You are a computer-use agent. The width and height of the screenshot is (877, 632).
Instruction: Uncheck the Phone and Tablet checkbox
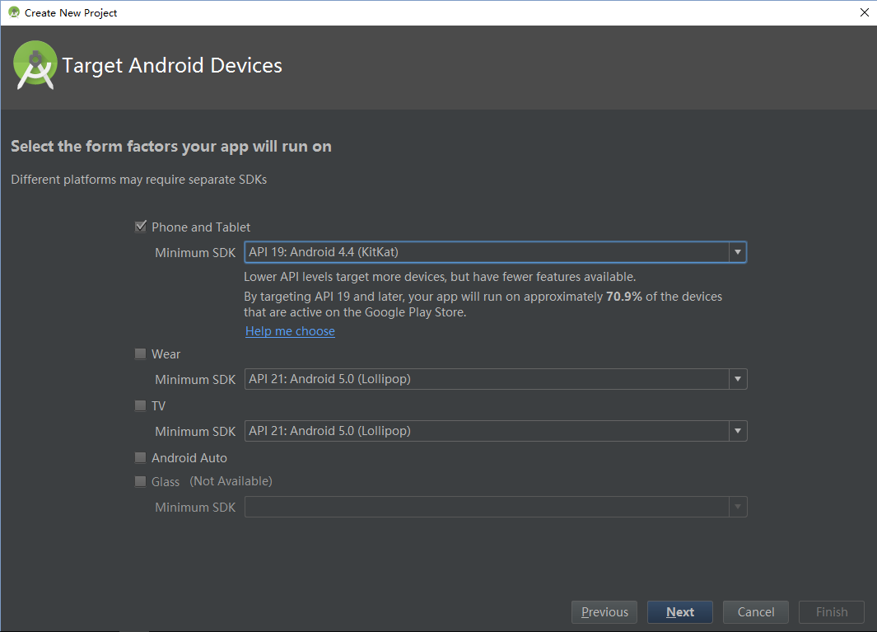(x=140, y=227)
